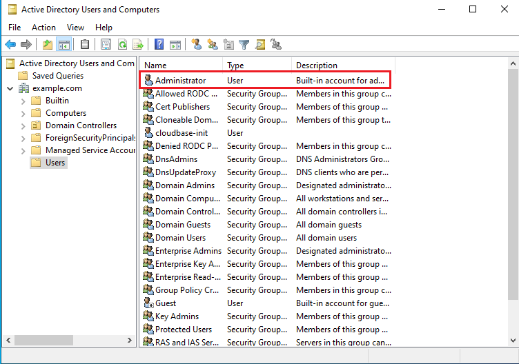Select Managed Service Accounts tree item
519x364 pixels.
pos(90,150)
